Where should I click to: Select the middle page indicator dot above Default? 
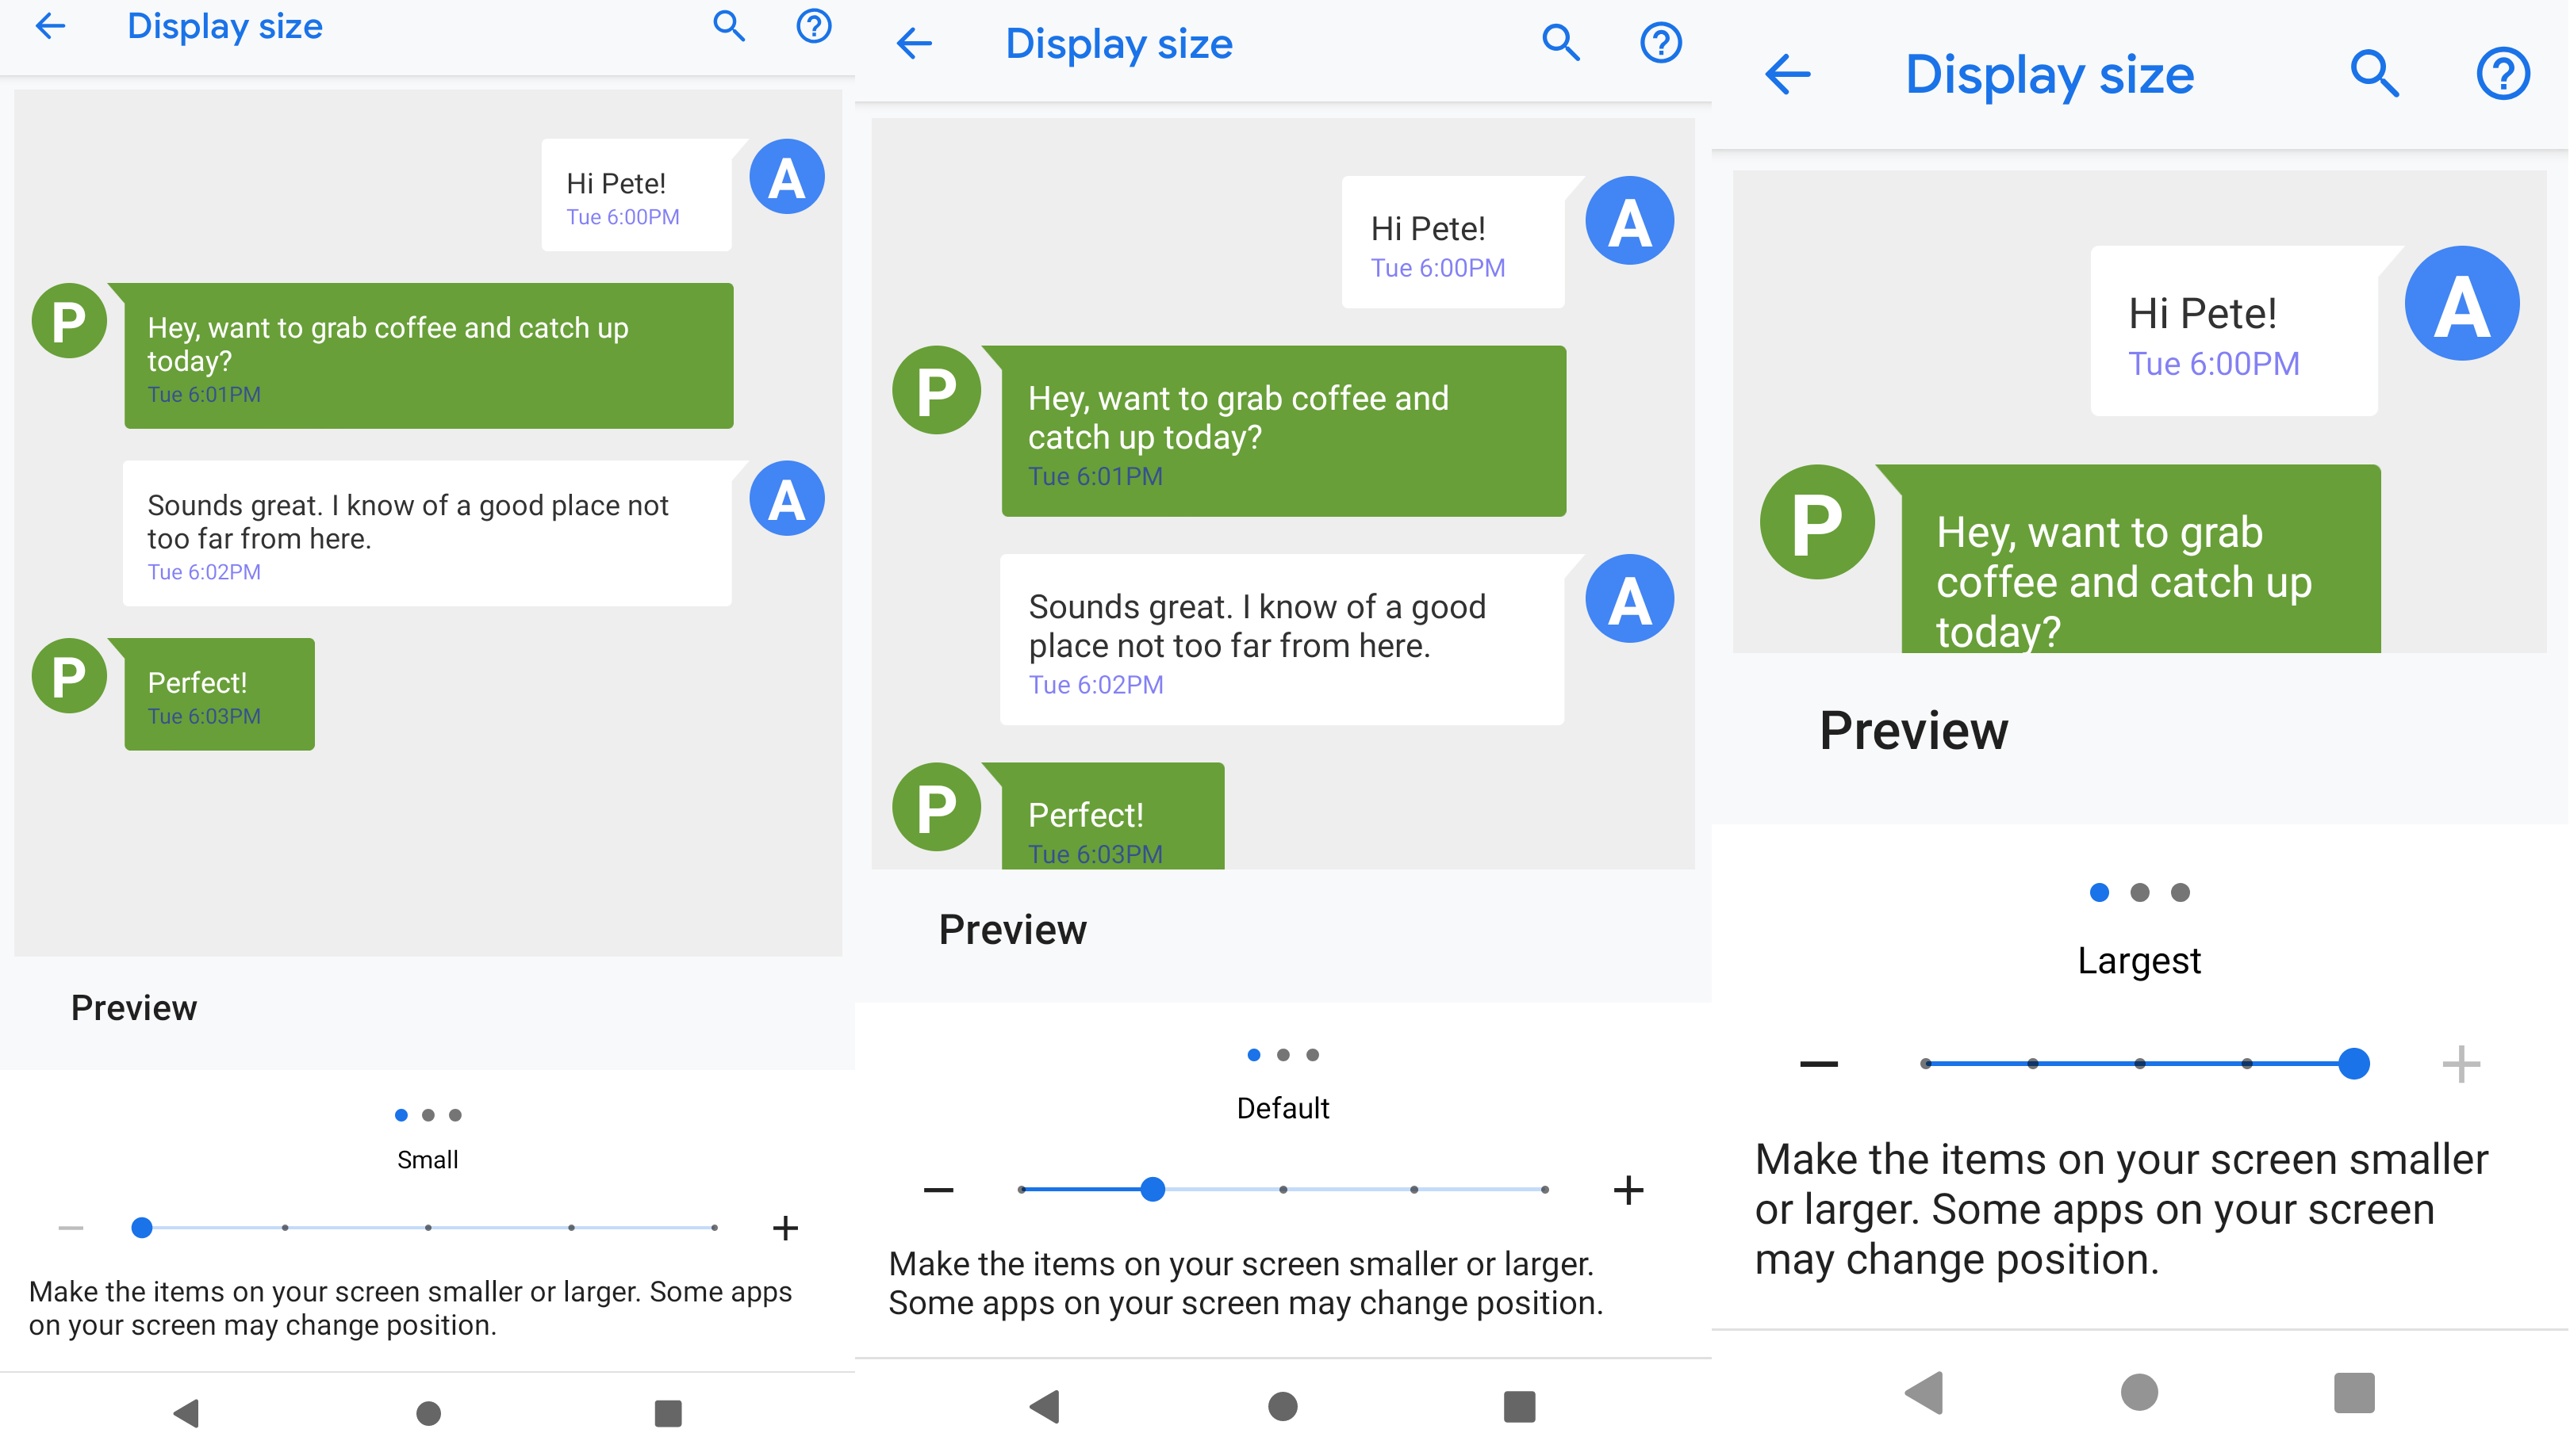click(1283, 1053)
